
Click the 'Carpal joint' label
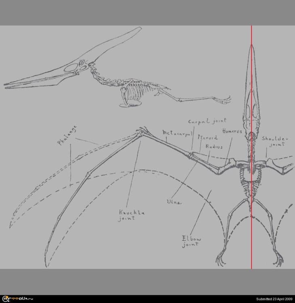(207, 121)
